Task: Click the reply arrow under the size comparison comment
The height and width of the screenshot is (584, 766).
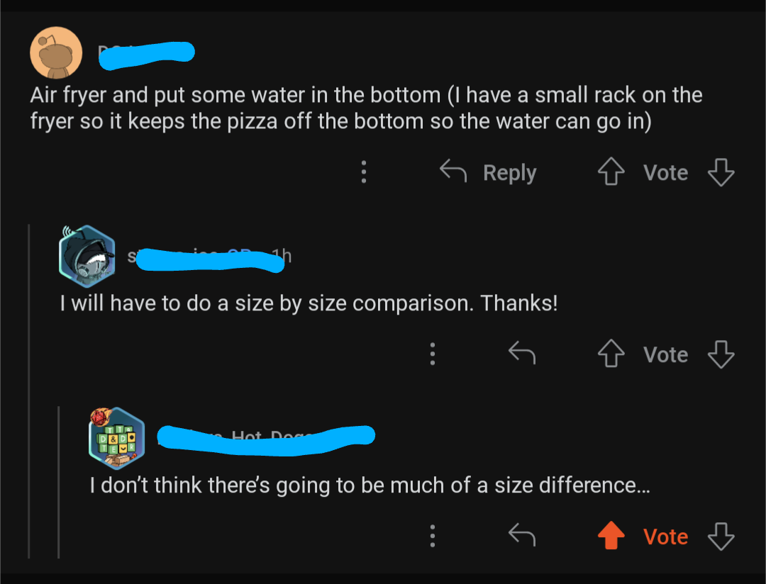Action: click(x=521, y=354)
